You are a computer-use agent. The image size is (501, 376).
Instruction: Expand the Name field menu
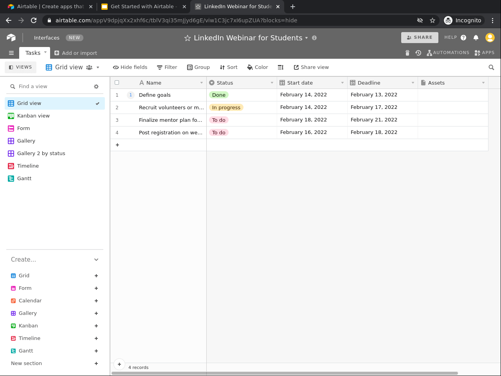202,83
